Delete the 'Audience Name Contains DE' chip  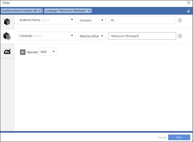tap(40, 11)
